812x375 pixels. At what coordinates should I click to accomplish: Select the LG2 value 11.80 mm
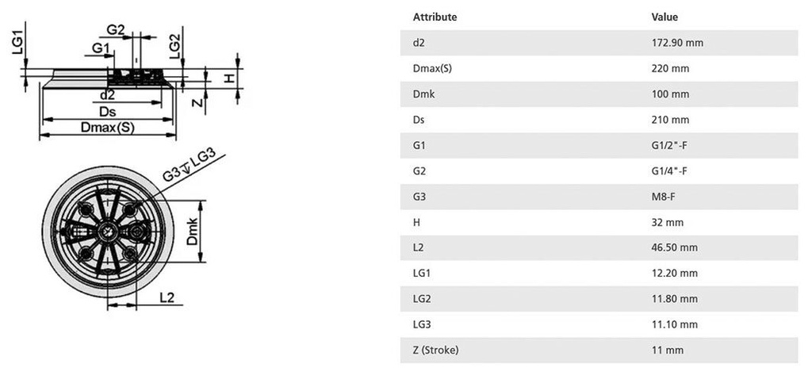(x=674, y=299)
